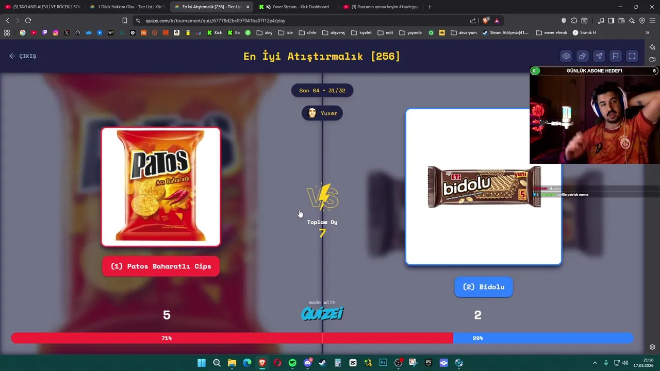The height and width of the screenshot is (371, 660).
Task: Open browser main hamburger menu
Action: pos(652,21)
